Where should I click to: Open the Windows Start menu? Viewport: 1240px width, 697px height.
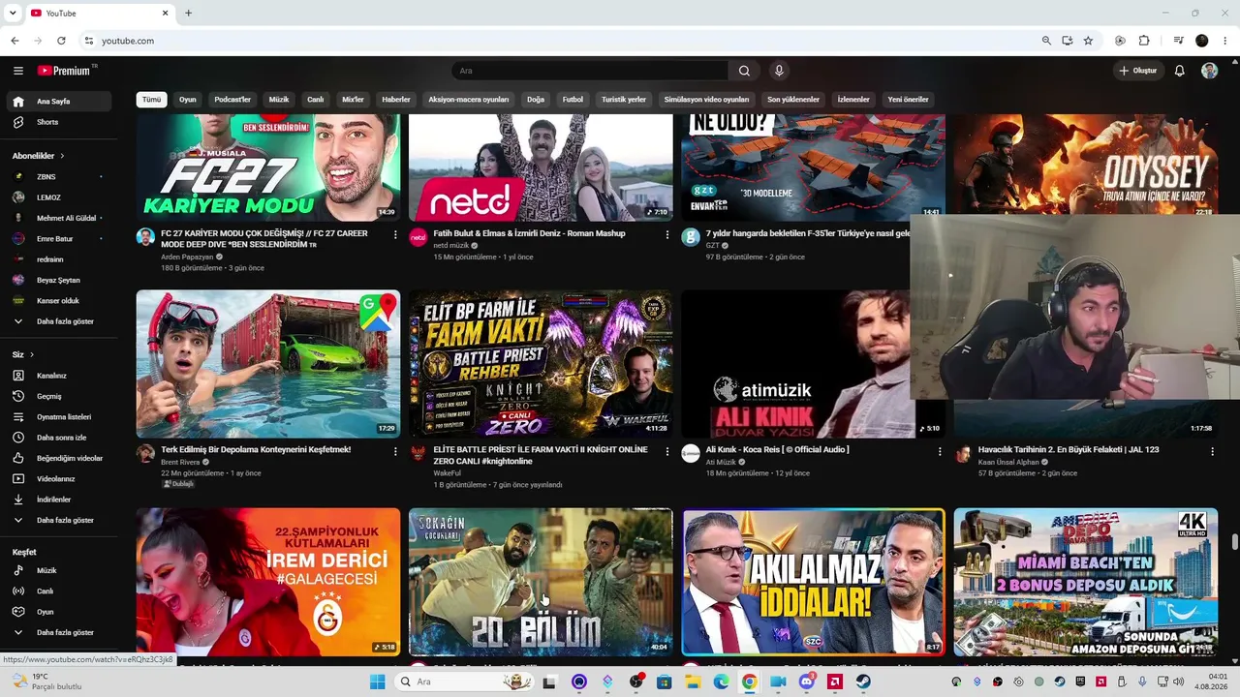click(x=377, y=682)
